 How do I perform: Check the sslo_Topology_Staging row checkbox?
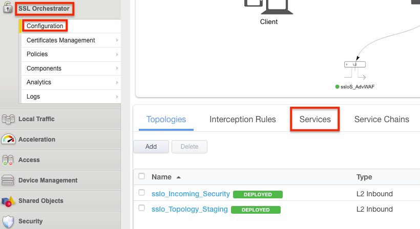[x=142, y=209]
